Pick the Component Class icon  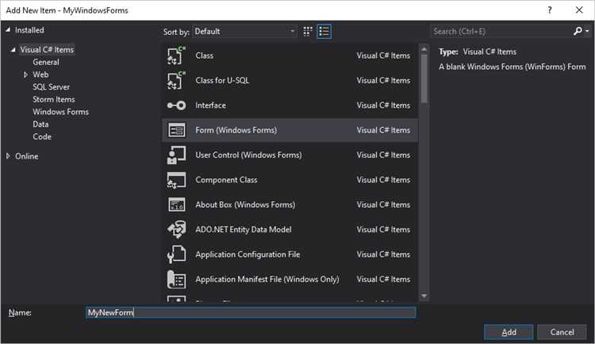(175, 180)
